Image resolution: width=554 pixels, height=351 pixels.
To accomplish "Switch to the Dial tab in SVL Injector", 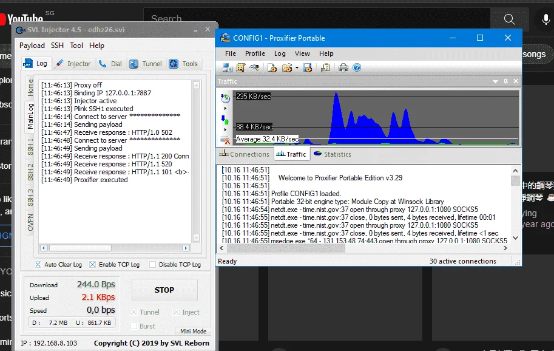I will (x=110, y=64).
